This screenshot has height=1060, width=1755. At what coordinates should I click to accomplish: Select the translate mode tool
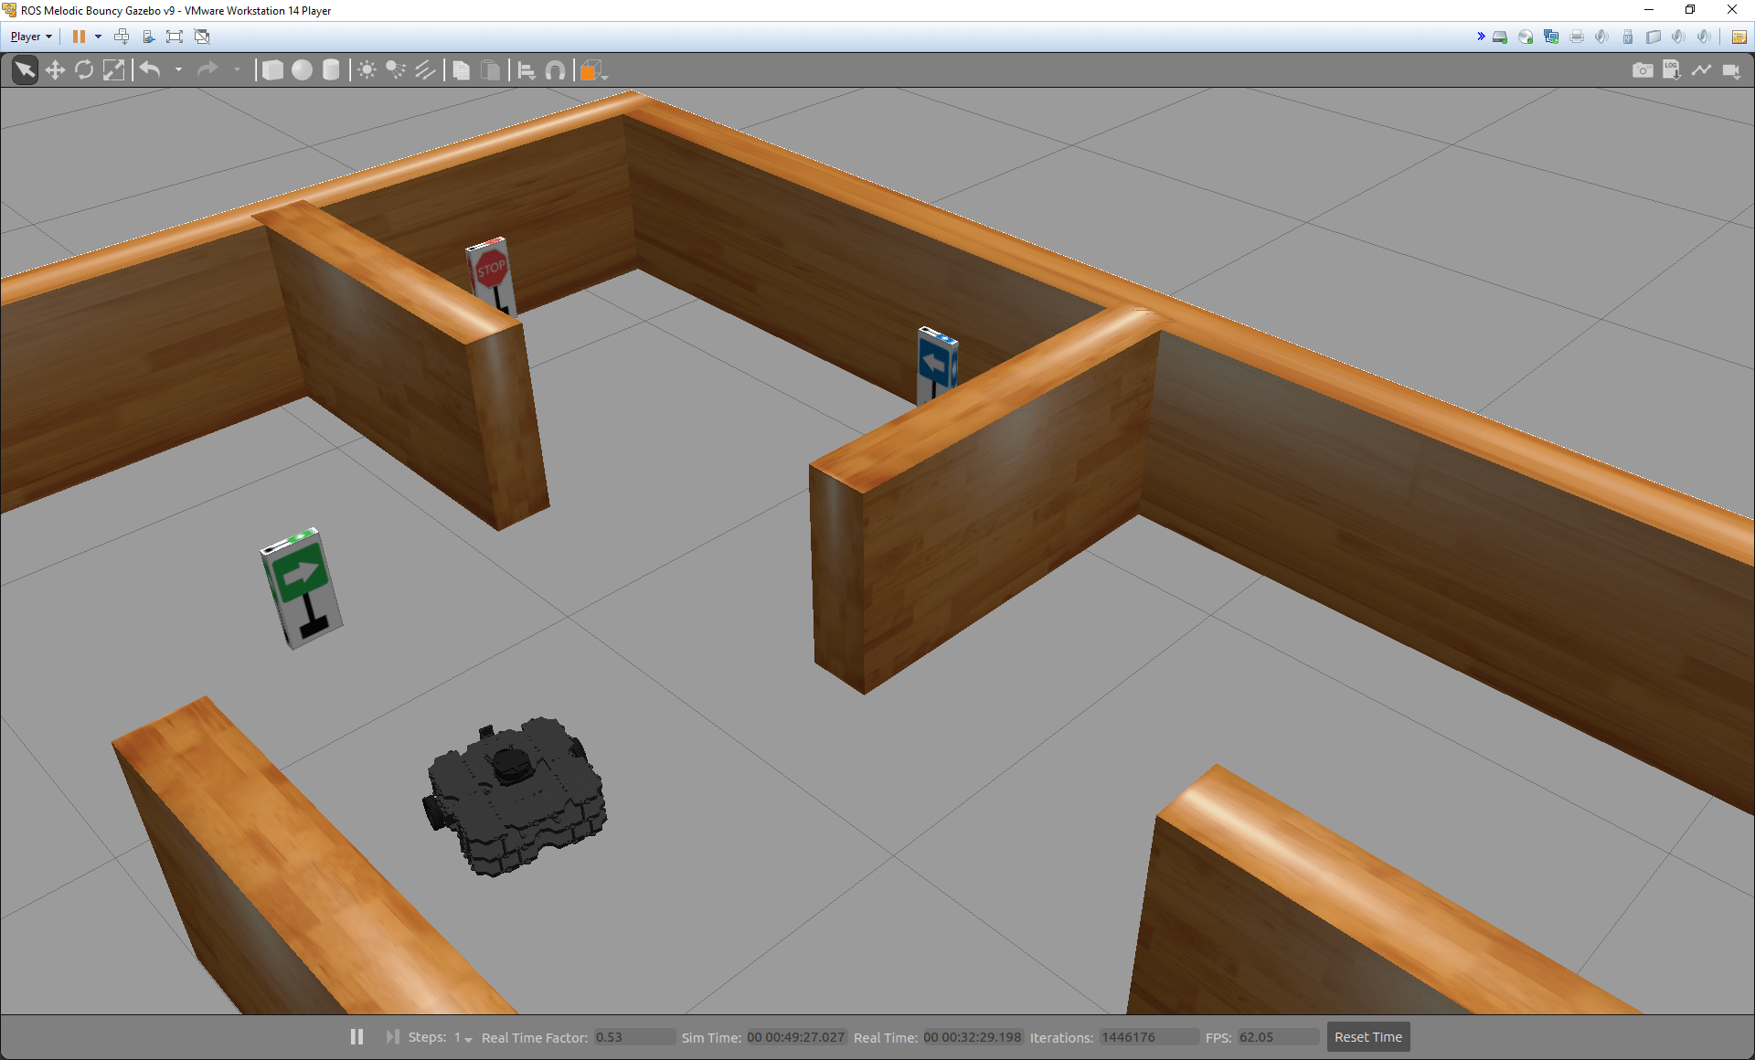55,70
